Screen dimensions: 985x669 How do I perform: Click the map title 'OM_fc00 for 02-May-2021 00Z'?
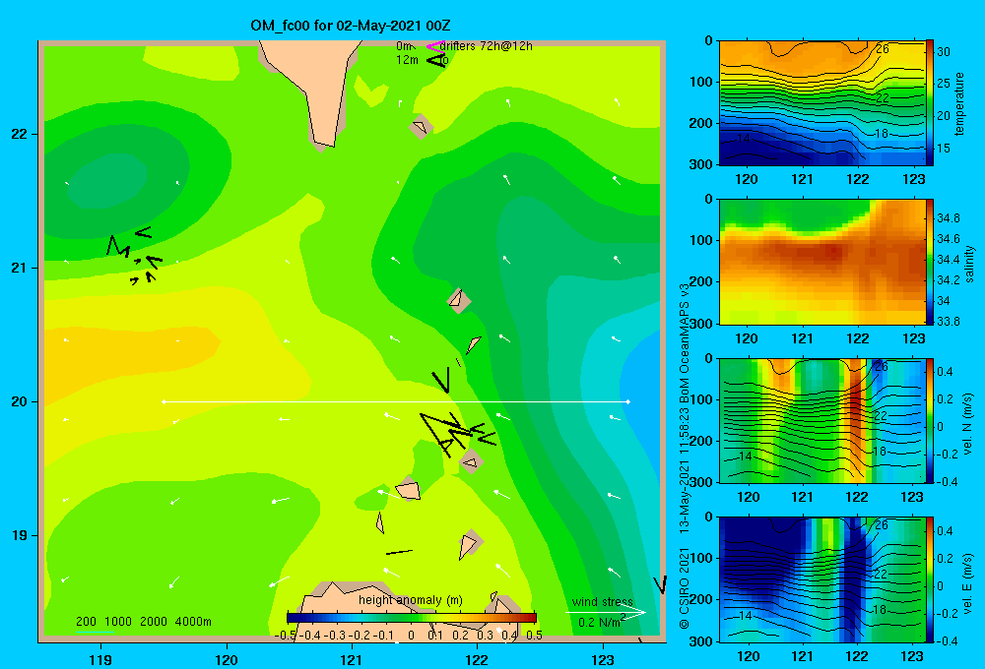click(x=351, y=26)
